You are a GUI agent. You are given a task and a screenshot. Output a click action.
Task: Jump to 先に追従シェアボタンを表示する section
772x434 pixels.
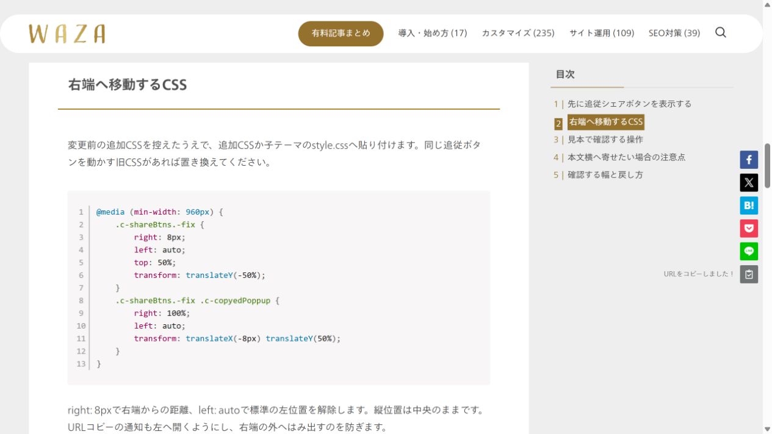click(630, 104)
